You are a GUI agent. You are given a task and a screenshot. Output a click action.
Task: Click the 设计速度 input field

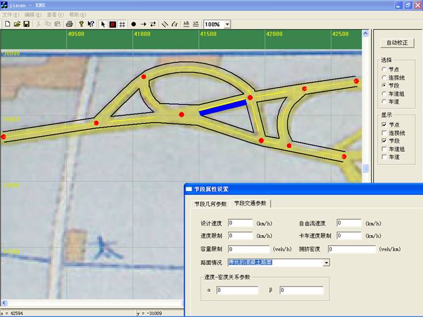pyautogui.click(x=240, y=223)
